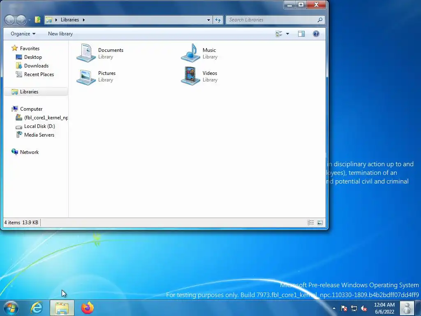The width and height of the screenshot is (421, 316).
Task: Open the More view options dropdown arrow
Action: pos(287,34)
